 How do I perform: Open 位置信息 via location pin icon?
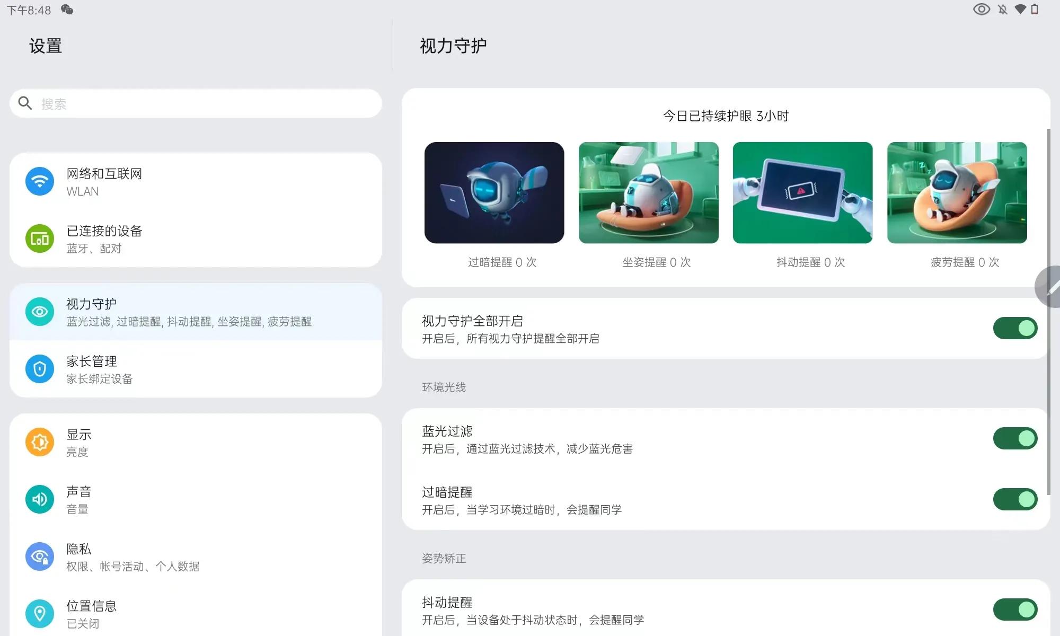click(40, 613)
